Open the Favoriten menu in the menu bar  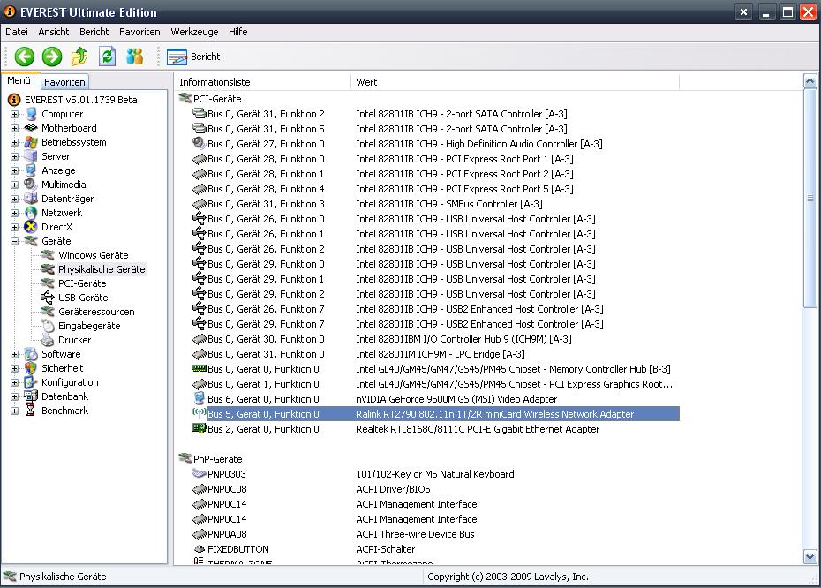[139, 32]
